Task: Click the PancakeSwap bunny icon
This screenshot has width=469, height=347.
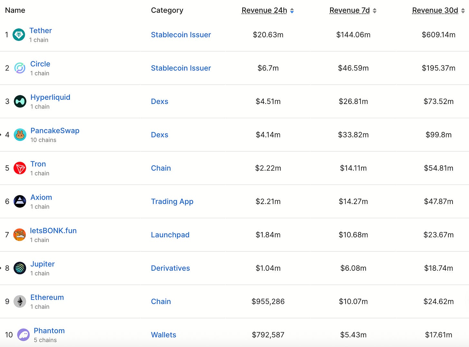Action: [x=20, y=135]
